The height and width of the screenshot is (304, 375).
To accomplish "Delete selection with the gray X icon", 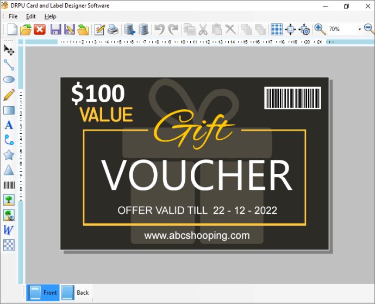I will coord(230,29).
